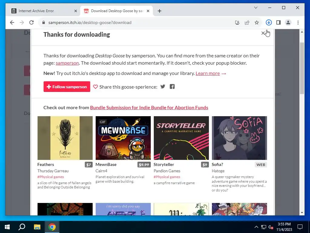Image resolution: width=310 pixels, height=233 pixels.
Task: Open author Pandion Games
Action: [x=167, y=171]
